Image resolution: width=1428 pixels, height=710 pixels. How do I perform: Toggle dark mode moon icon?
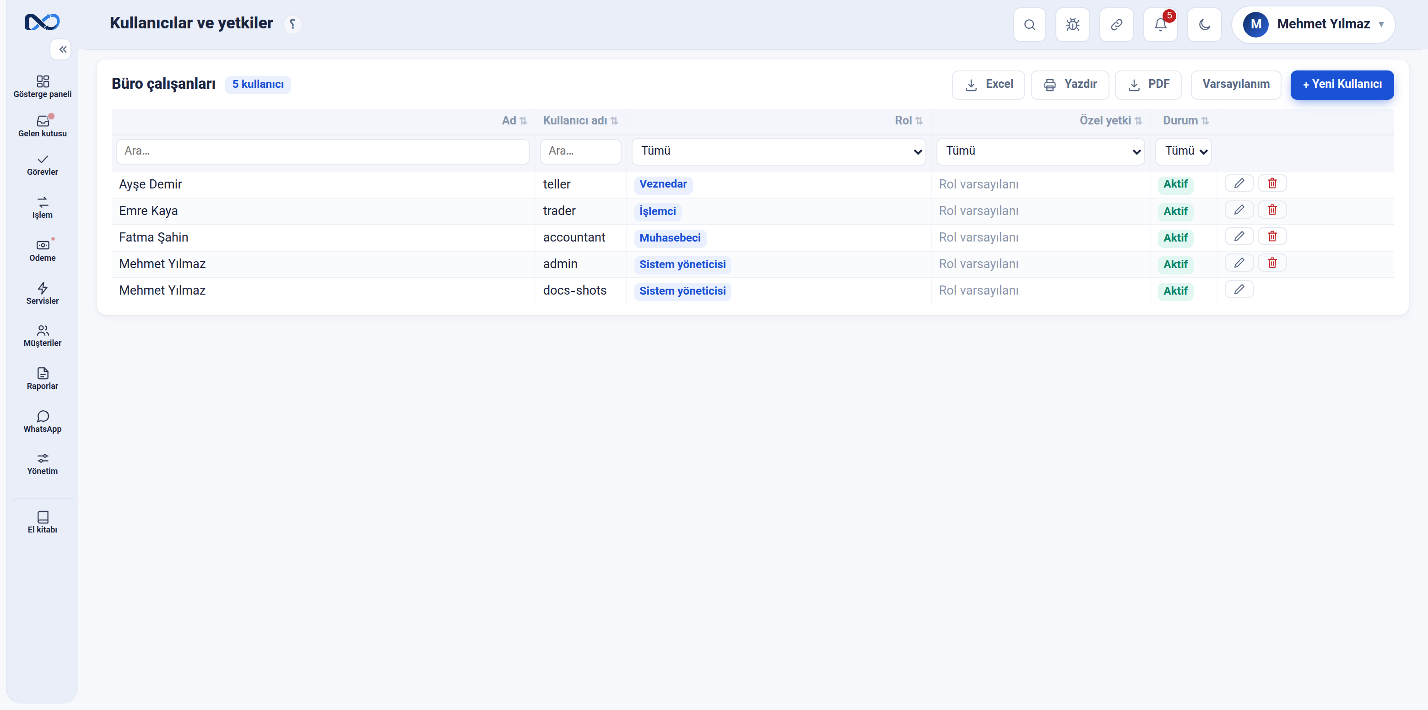(x=1204, y=24)
